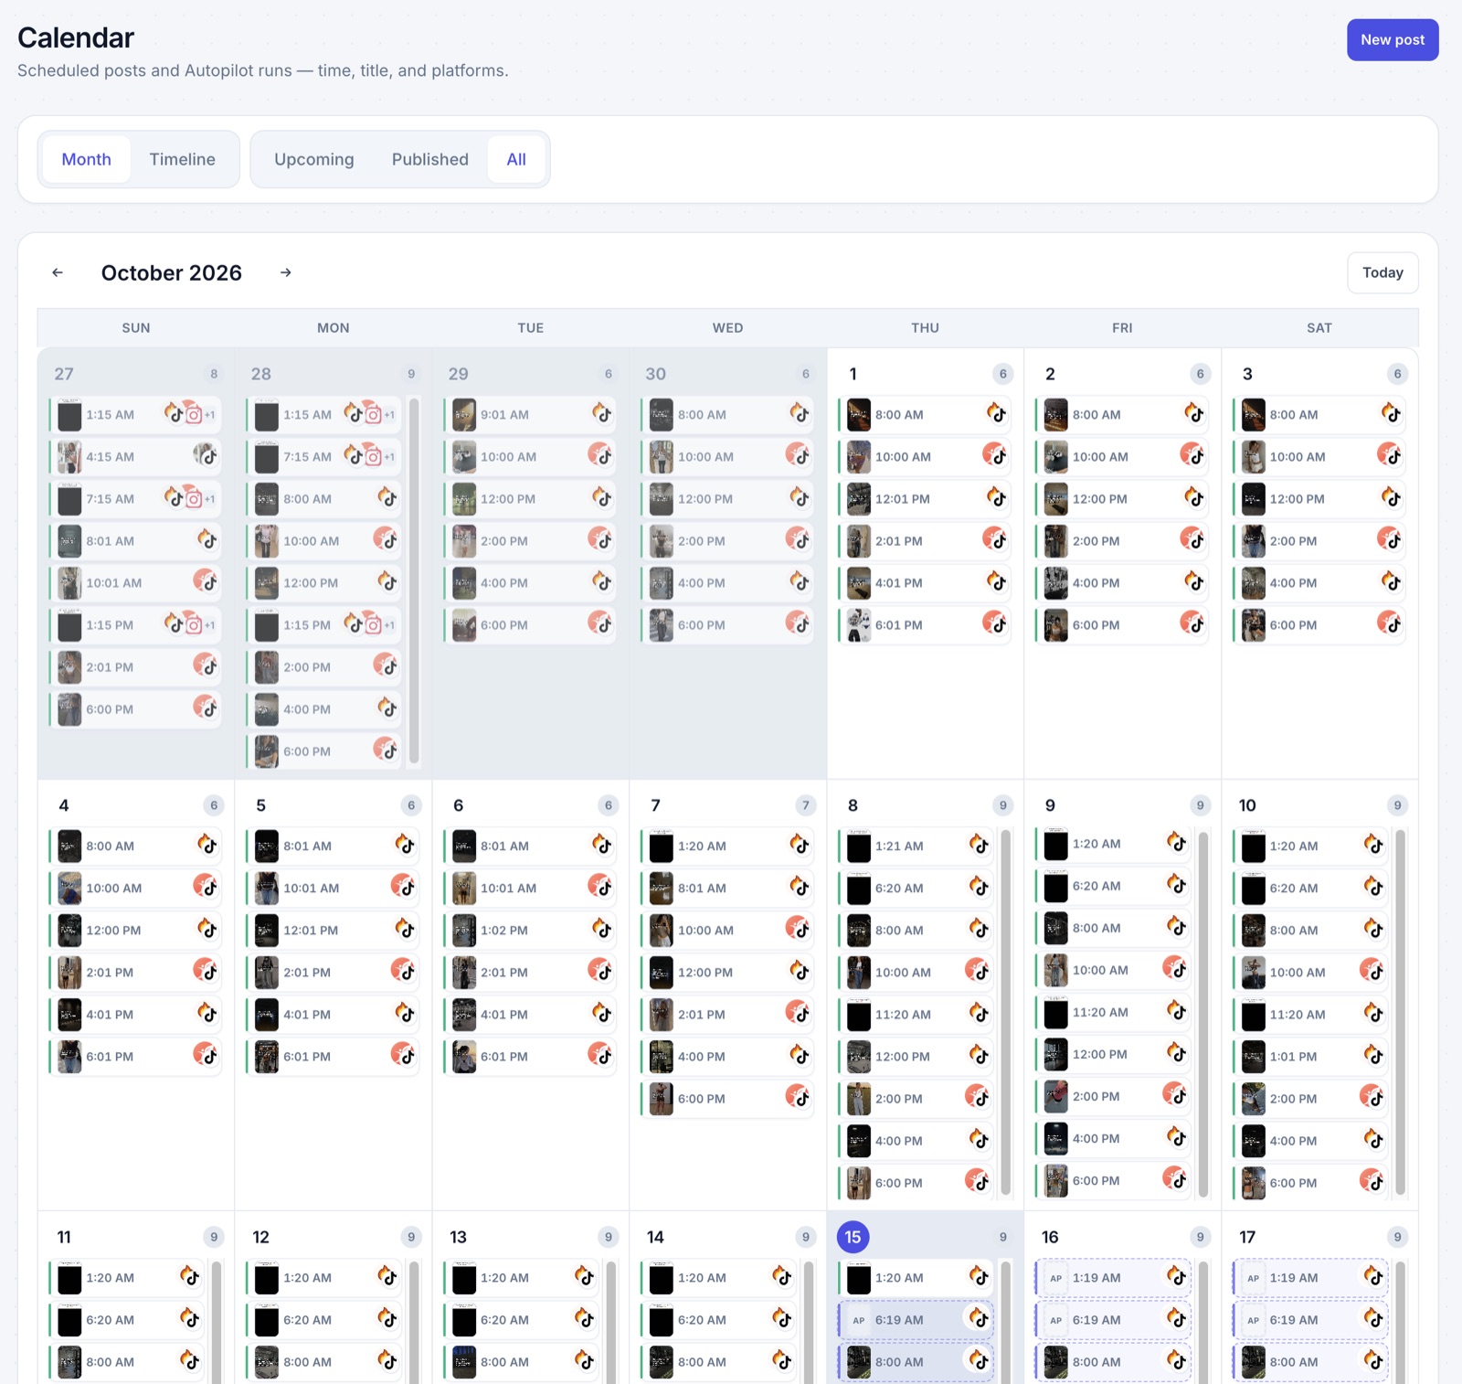The width and height of the screenshot is (1462, 1384).
Task: Click platform icon on Oct 11 6:20 AM post
Action: pos(189,1319)
